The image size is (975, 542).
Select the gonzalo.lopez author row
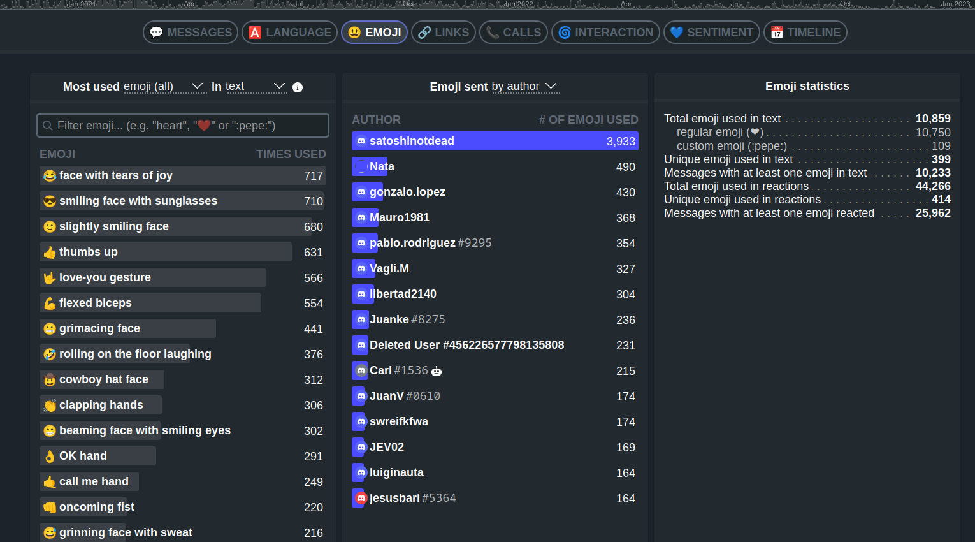coord(495,192)
